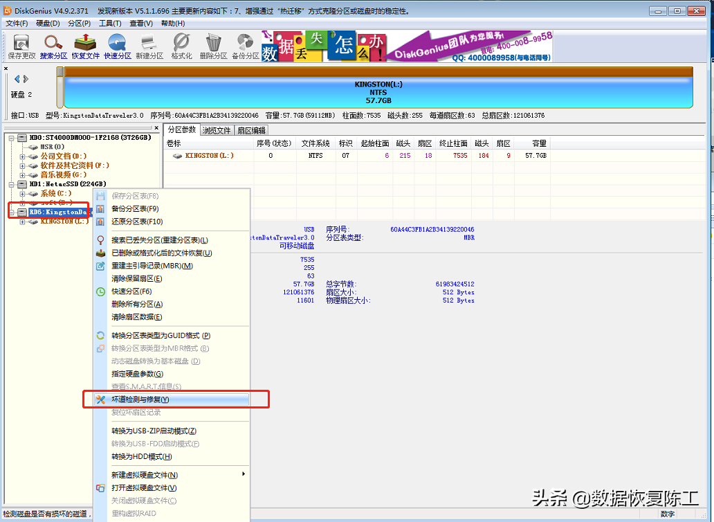The width and height of the screenshot is (714, 522).
Task: Click the 备份分区表 icon in context menu
Action: [100, 209]
